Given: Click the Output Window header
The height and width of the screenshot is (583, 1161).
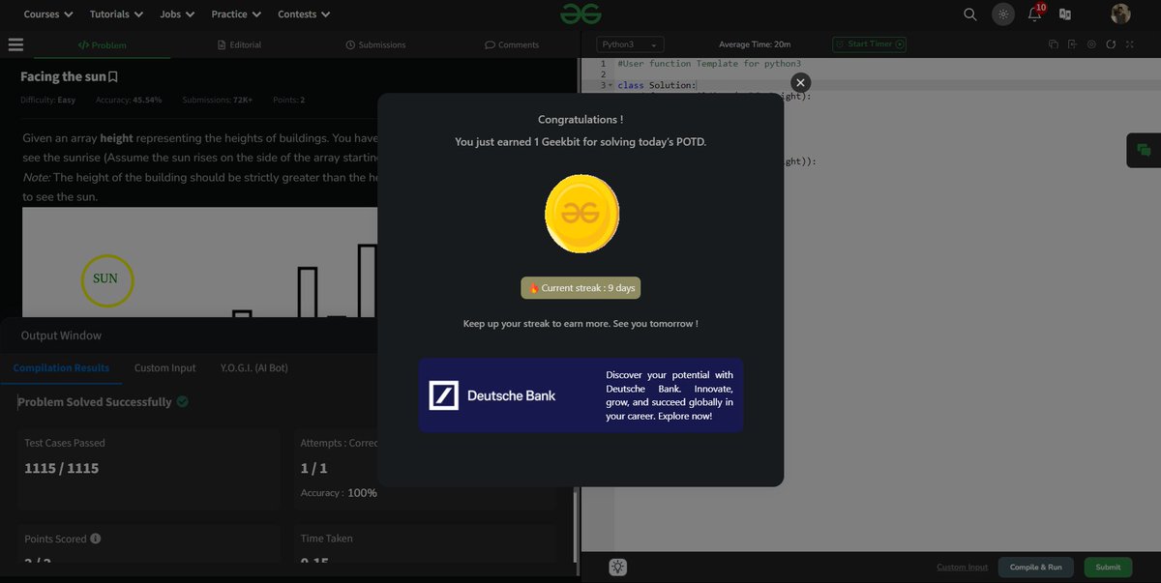Looking at the screenshot, I should [x=61, y=335].
